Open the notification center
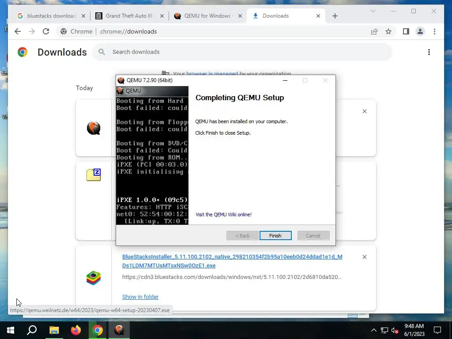Image resolution: width=452 pixels, height=339 pixels. (x=437, y=330)
